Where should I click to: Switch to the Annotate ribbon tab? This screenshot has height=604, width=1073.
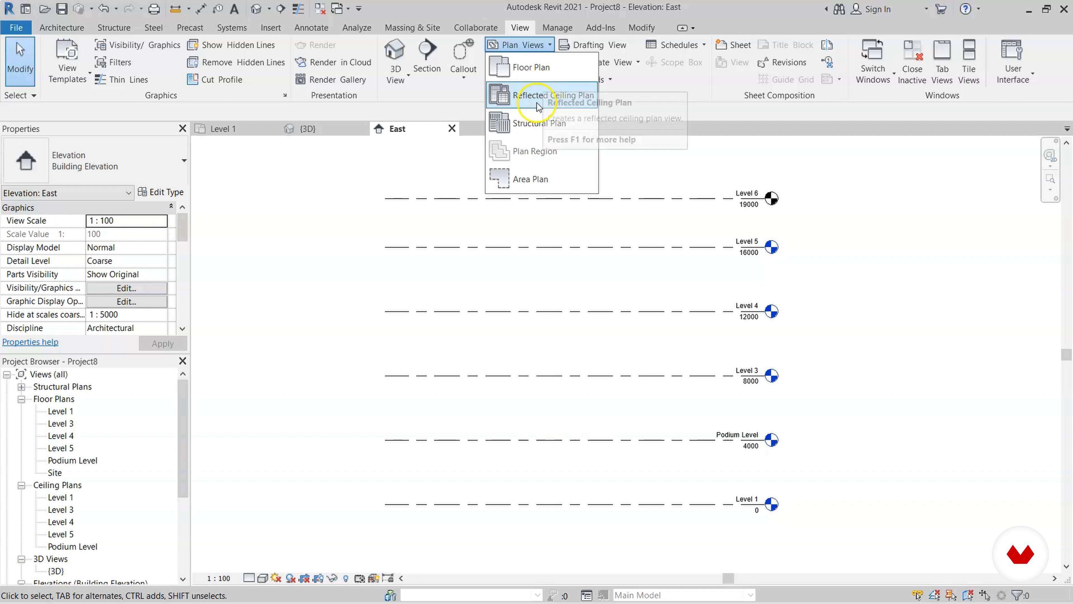click(311, 27)
